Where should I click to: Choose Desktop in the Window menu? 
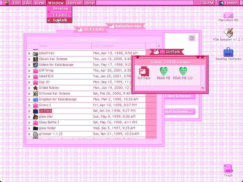(60, 8)
